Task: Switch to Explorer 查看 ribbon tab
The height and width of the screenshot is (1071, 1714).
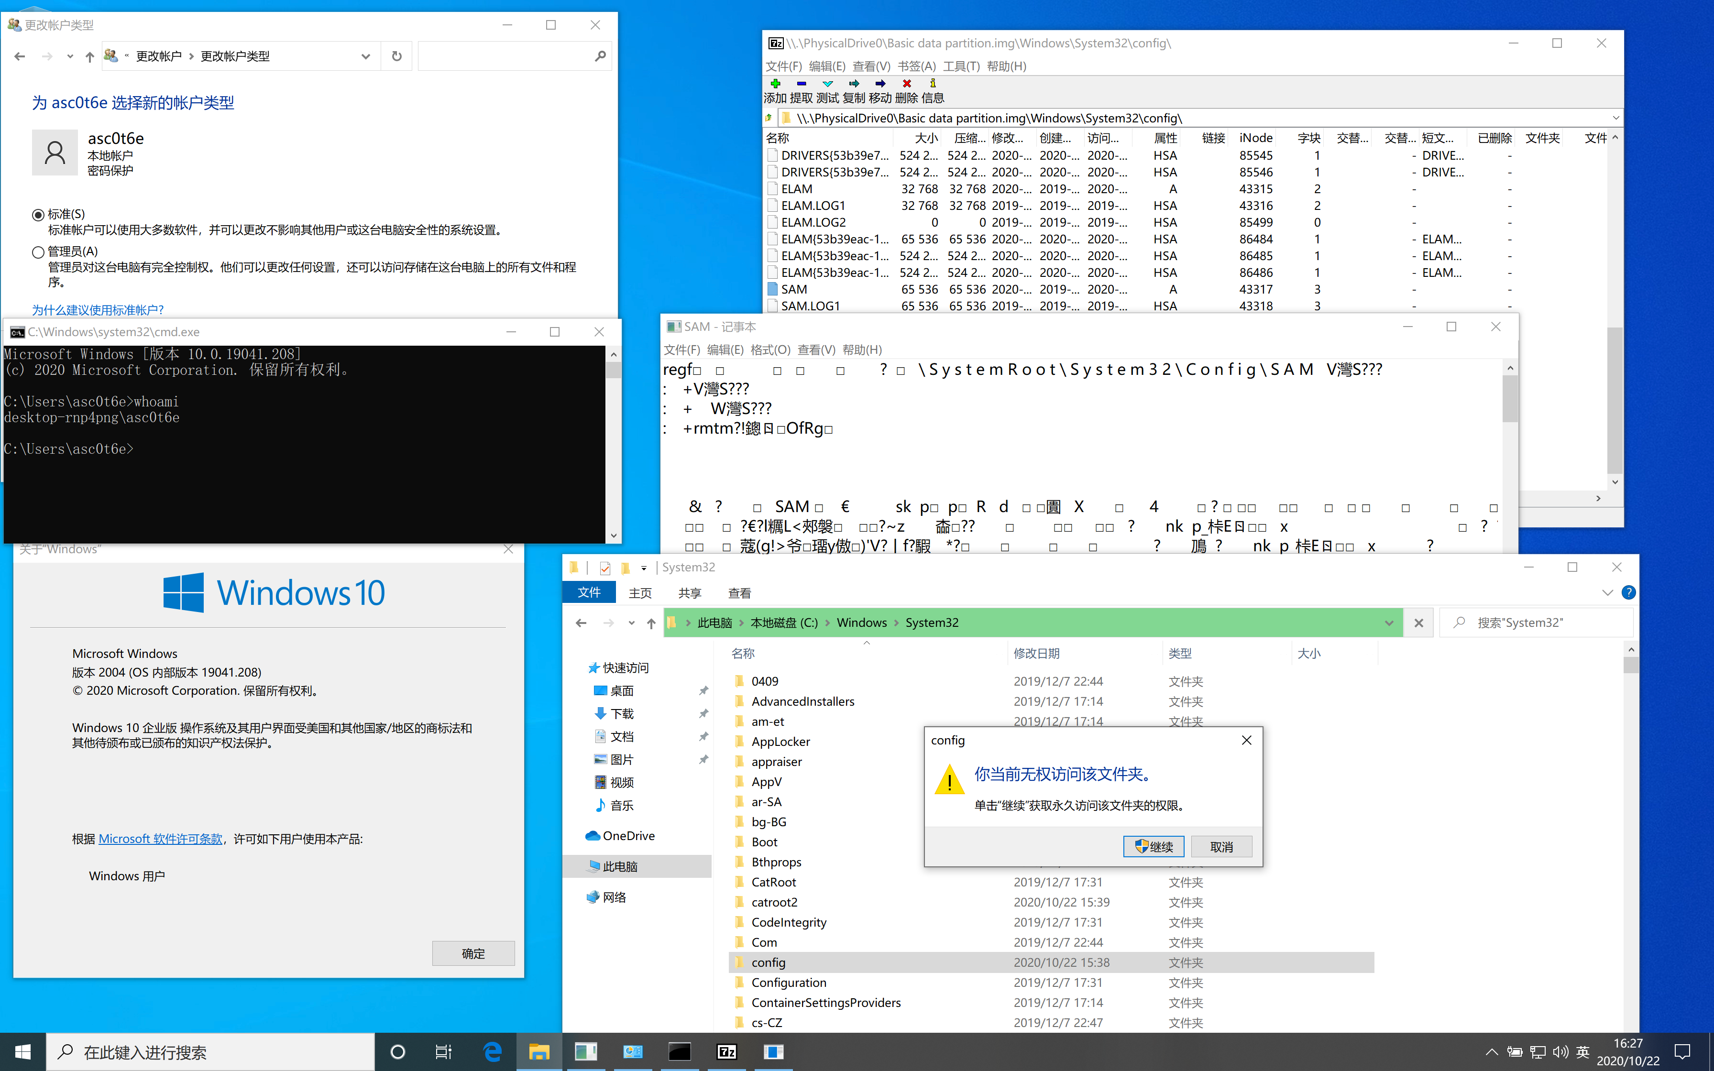Action: [739, 593]
